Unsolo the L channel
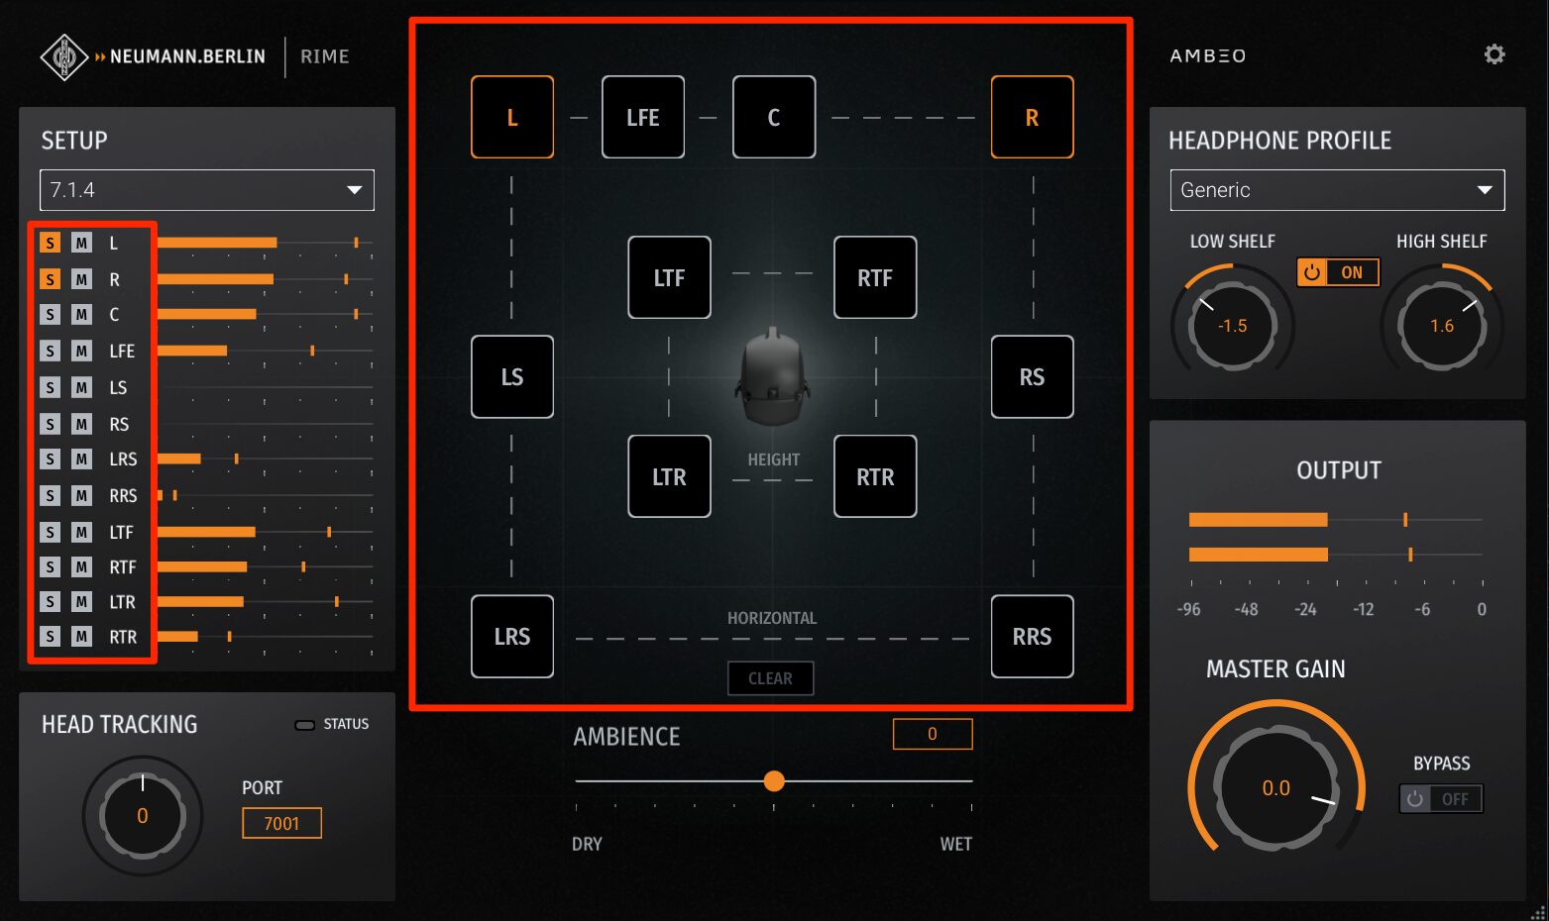Screen dimensions: 1549x921 click(x=50, y=243)
